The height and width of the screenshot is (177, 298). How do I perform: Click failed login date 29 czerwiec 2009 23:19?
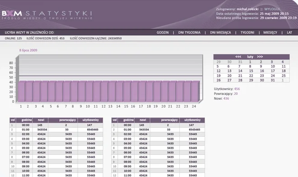(x=279, y=18)
